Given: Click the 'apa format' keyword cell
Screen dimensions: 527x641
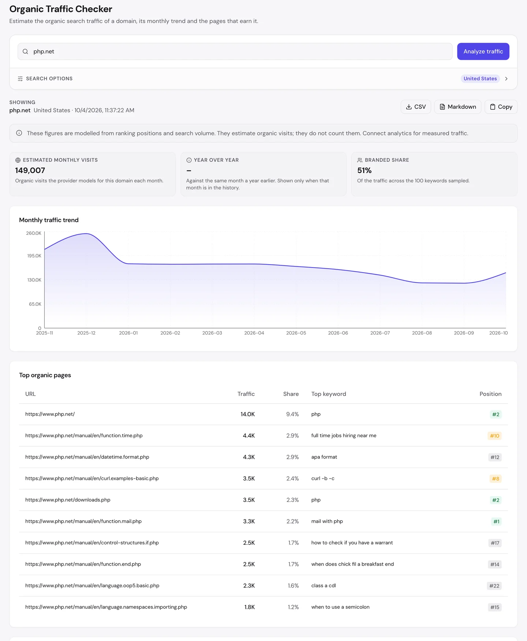Looking at the screenshot, I should (x=324, y=457).
